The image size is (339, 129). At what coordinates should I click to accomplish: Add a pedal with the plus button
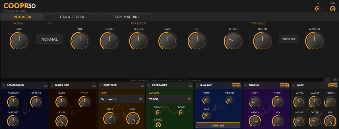(x=336, y=80)
